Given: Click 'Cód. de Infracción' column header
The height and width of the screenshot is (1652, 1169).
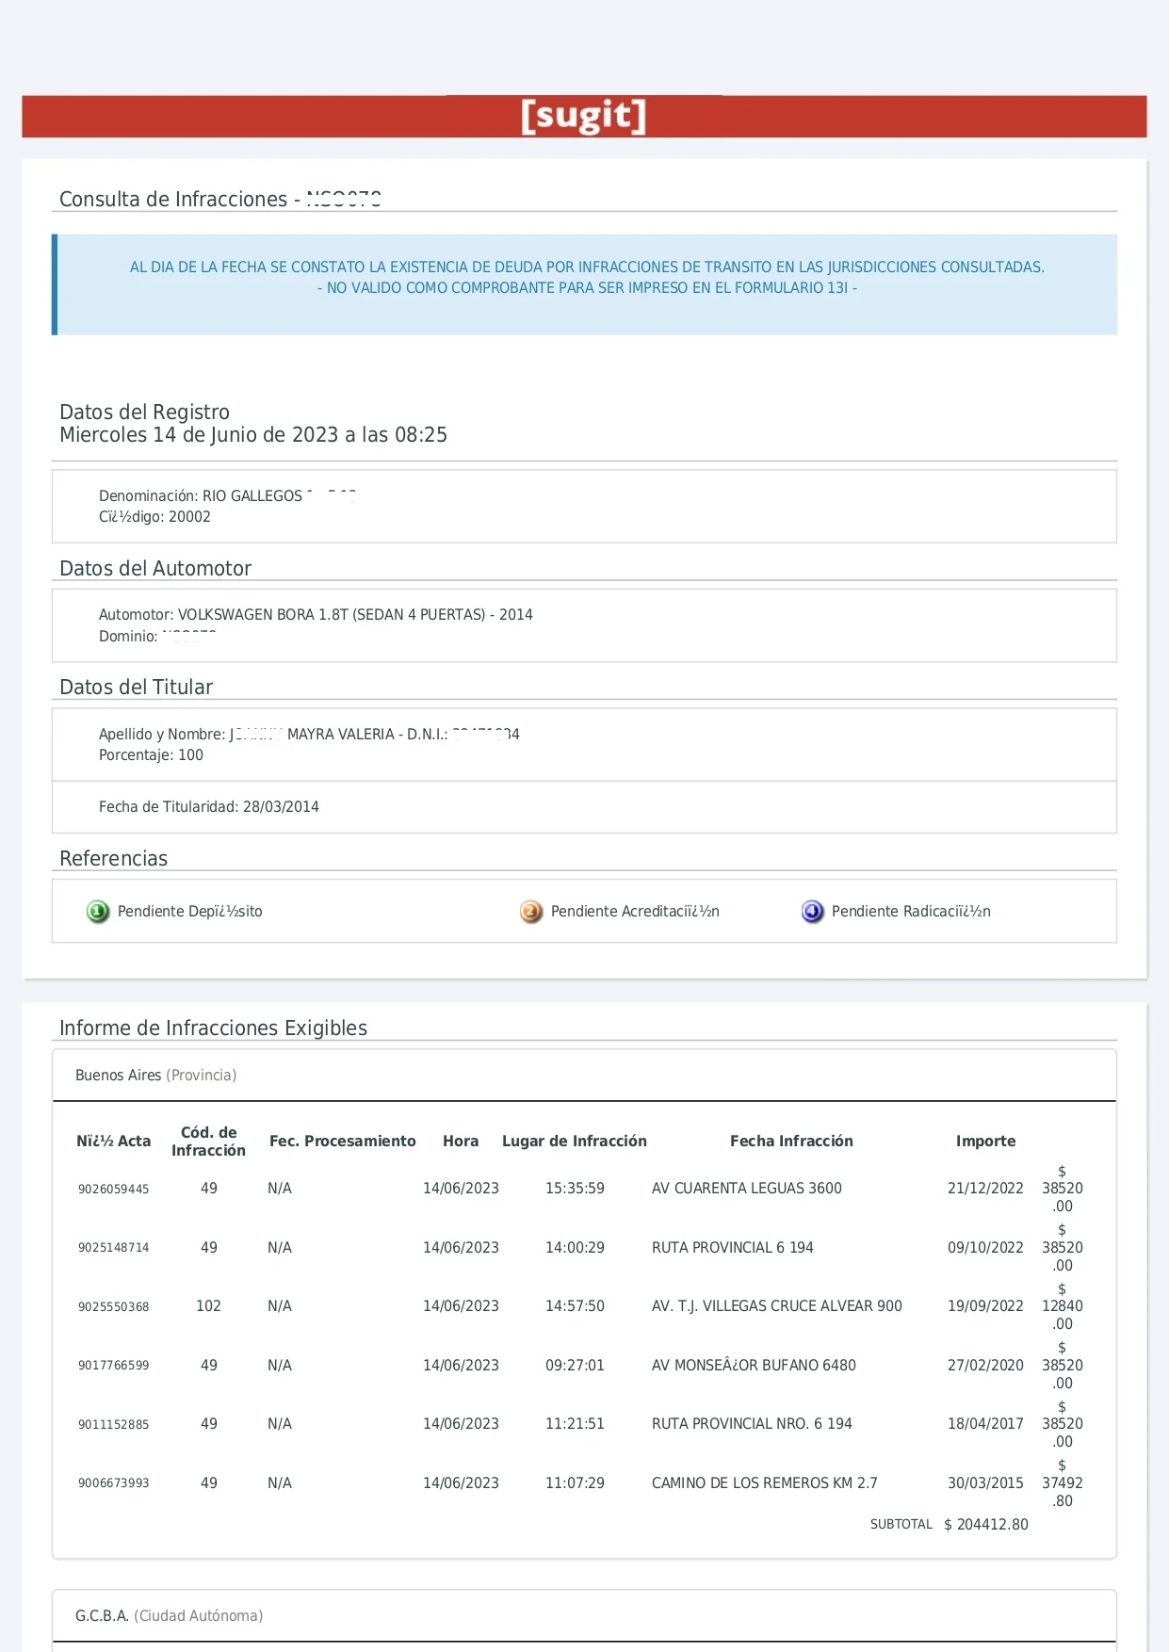Looking at the screenshot, I should point(208,1142).
